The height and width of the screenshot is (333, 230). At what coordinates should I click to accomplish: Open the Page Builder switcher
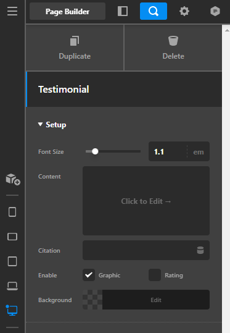click(67, 11)
